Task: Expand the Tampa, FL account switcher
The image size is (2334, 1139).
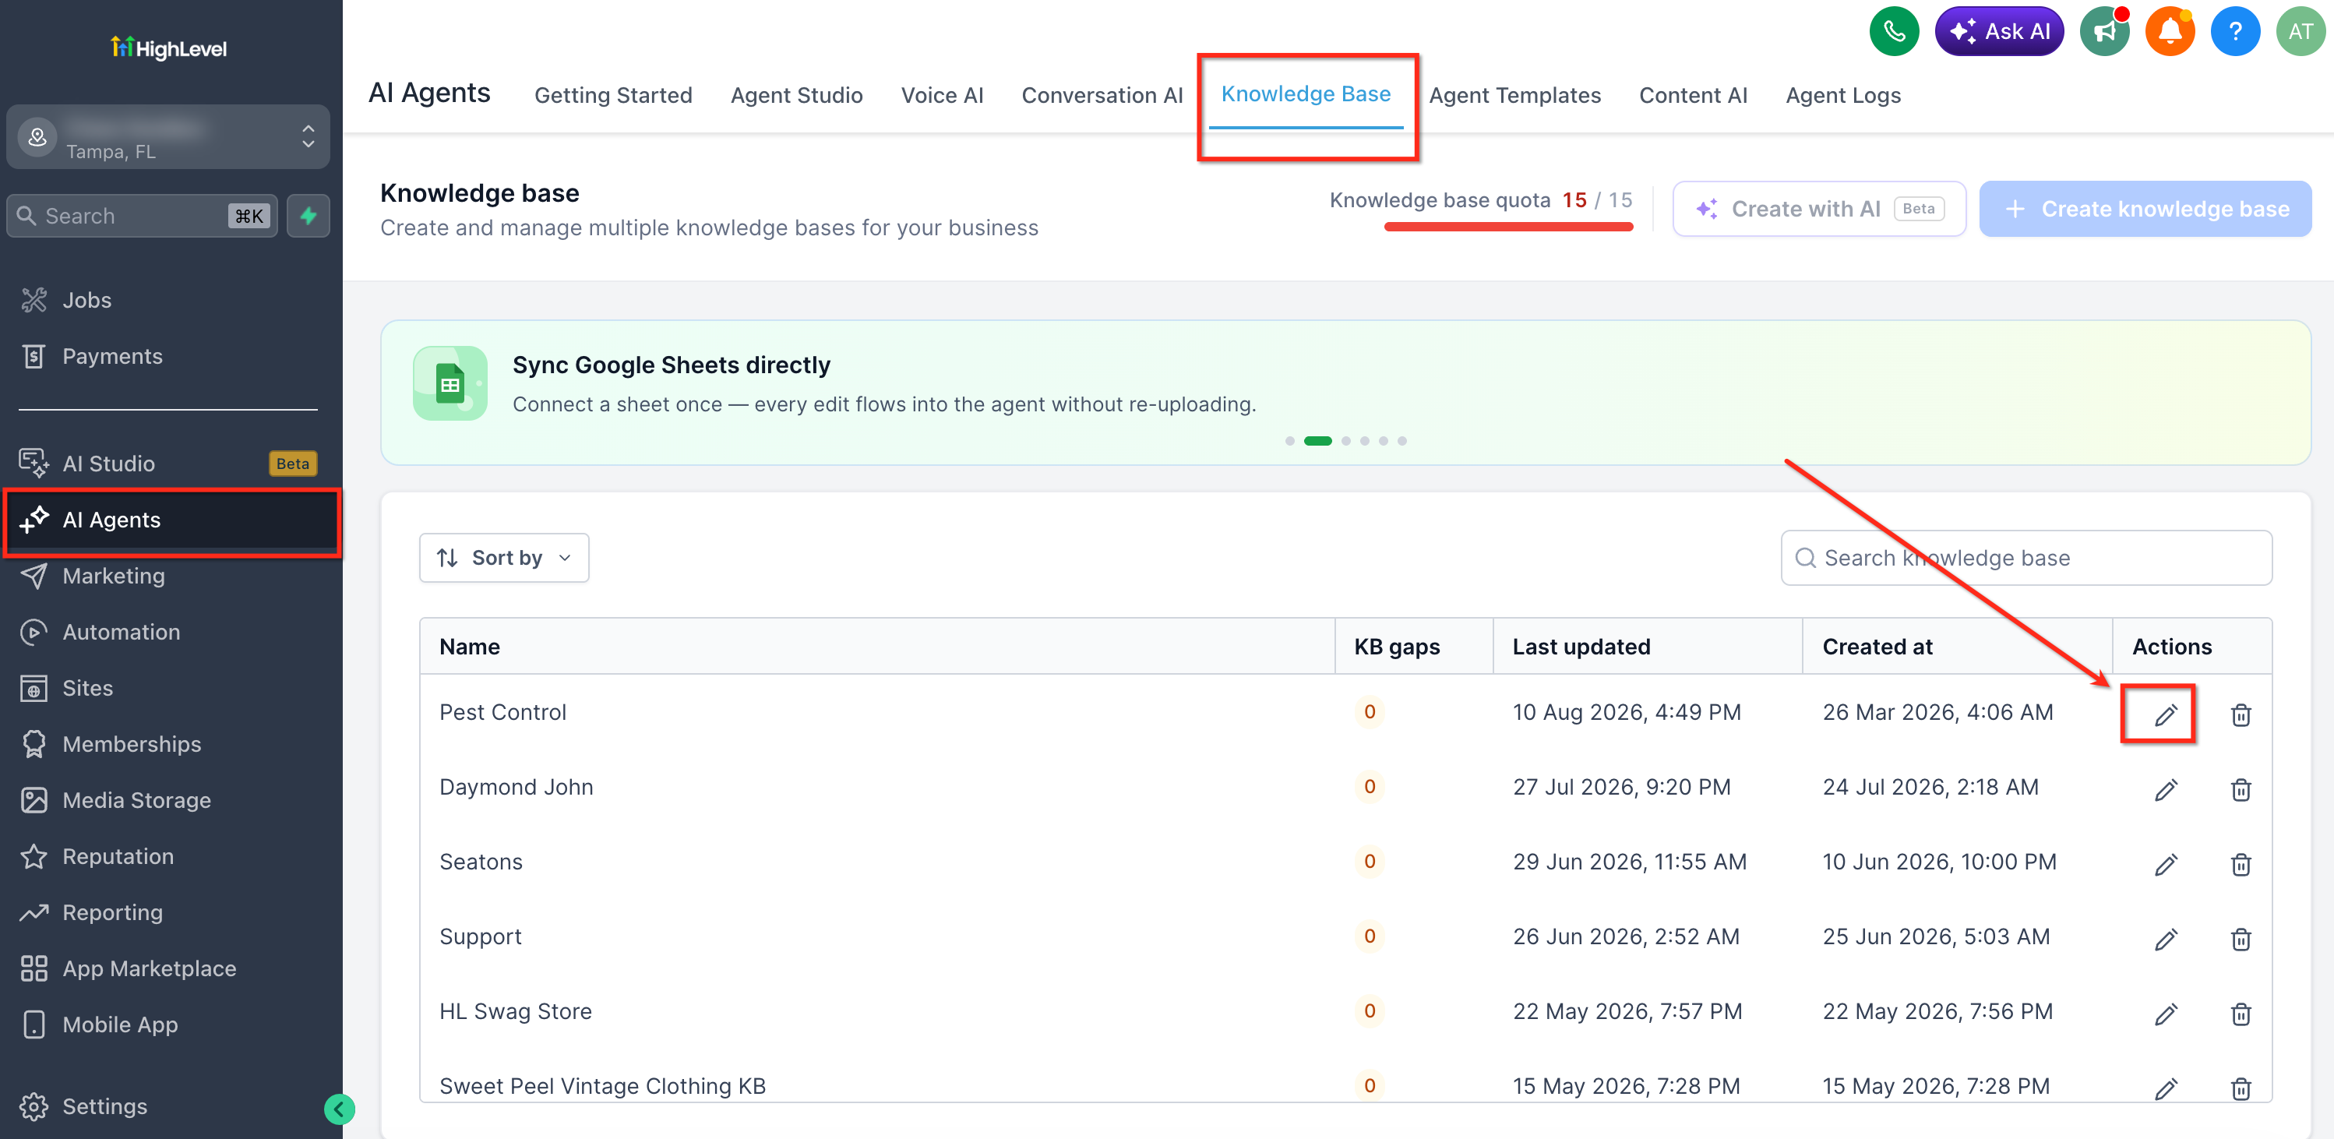Action: tap(168, 137)
